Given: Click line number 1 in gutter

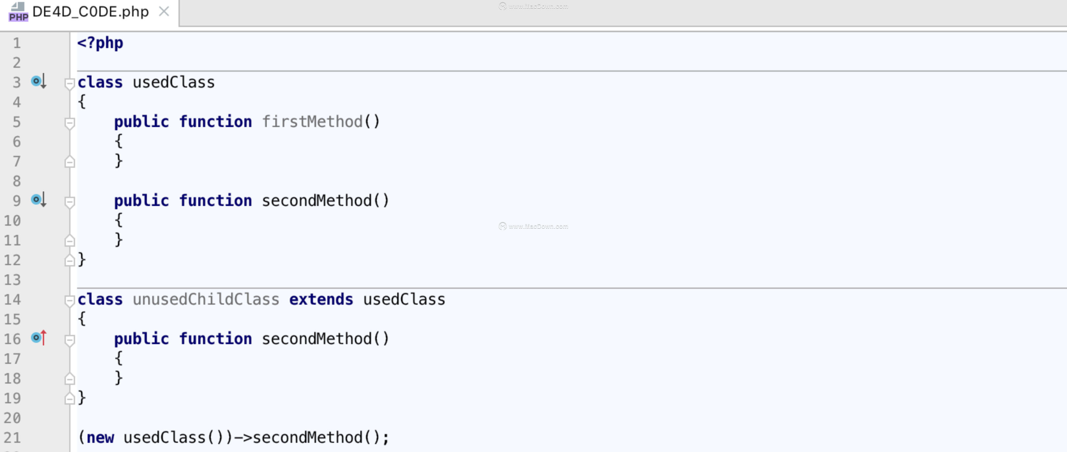Looking at the screenshot, I should 16,43.
